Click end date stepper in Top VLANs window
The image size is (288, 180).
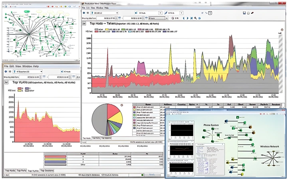[70, 77]
